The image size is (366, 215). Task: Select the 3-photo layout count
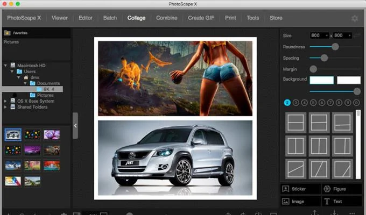[x=296, y=103]
